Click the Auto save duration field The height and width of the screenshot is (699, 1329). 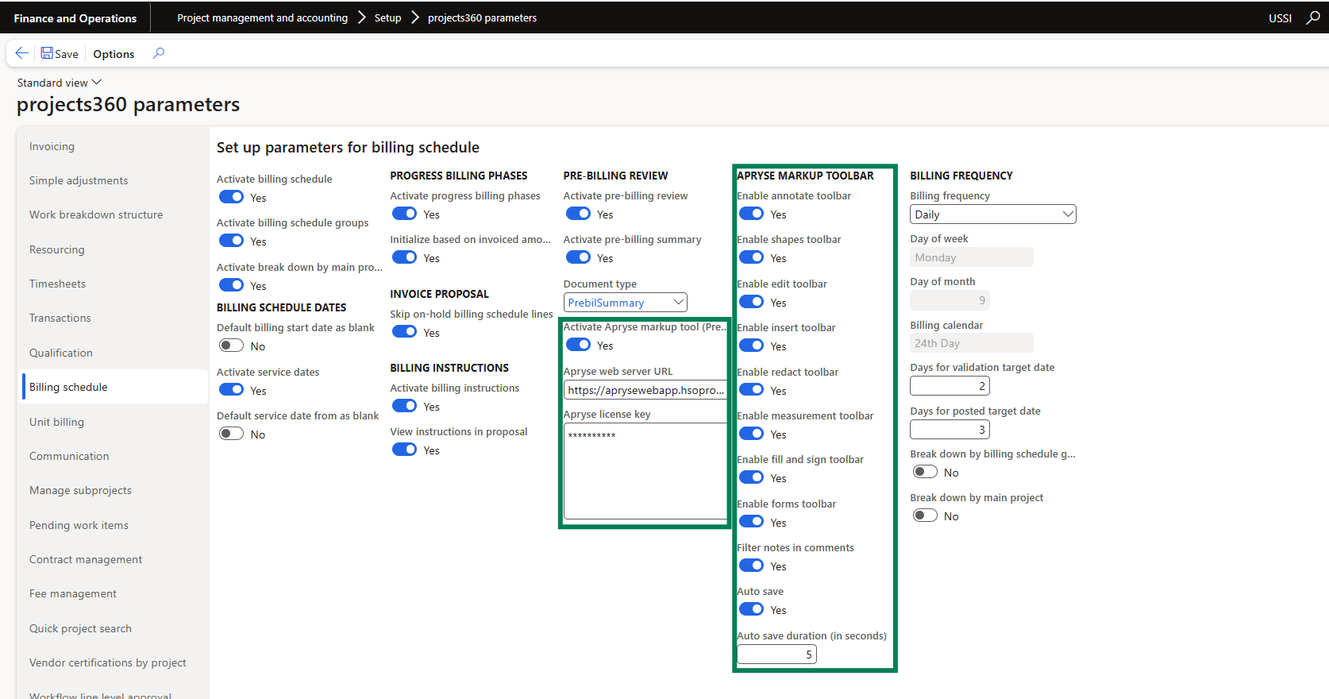[x=776, y=655]
